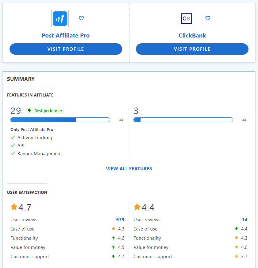Open the 679 user reviews link
The height and width of the screenshot is (268, 258).
pos(120,219)
